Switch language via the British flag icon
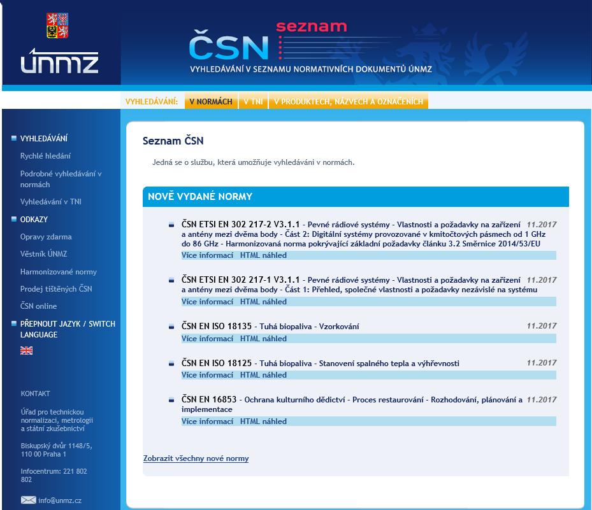Viewport: 592px width, 510px height. click(26, 350)
